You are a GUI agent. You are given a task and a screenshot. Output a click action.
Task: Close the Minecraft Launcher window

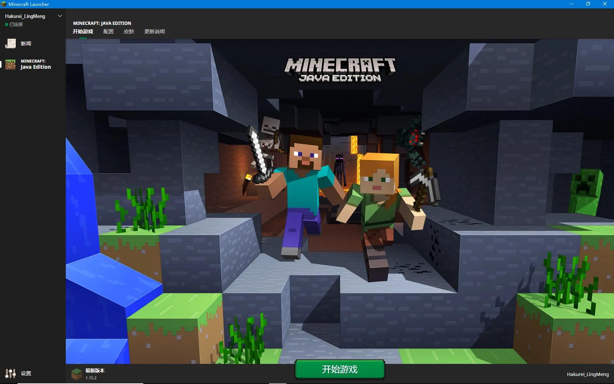(x=605, y=4)
